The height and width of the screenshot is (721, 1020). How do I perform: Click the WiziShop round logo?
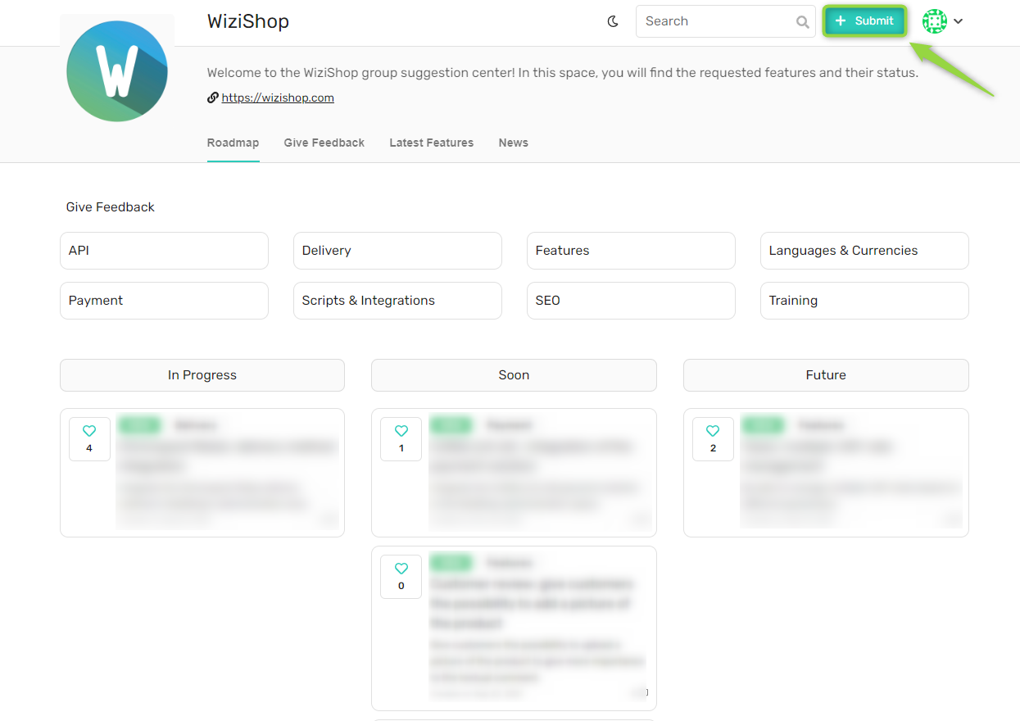pyautogui.click(x=117, y=71)
